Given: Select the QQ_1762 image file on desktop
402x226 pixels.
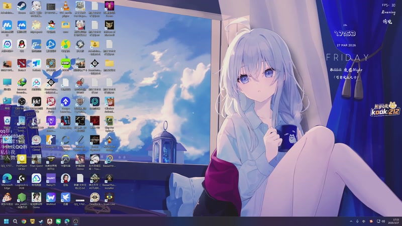Looking at the screenshot, I should point(80,201).
